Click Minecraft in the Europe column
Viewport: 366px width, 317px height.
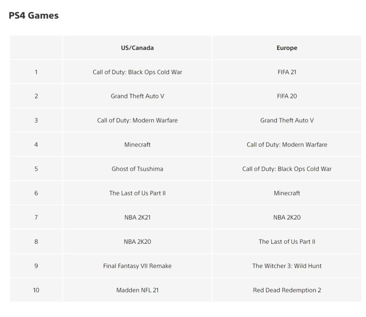pos(287,193)
